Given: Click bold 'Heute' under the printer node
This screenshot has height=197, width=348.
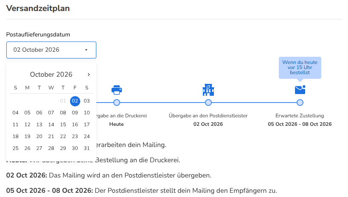Looking at the screenshot, I should coord(117,124).
